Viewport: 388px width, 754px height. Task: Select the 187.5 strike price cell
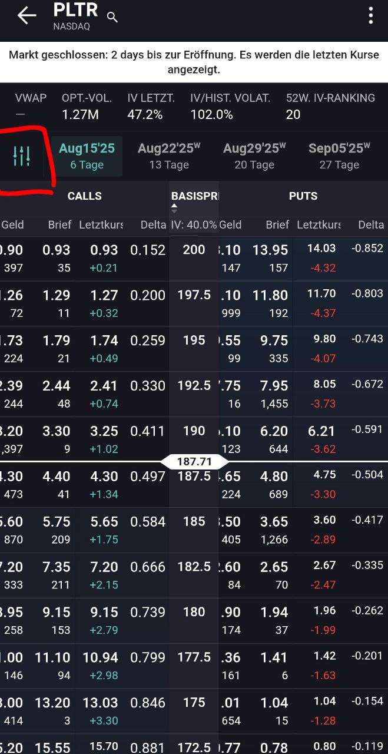[194, 477]
